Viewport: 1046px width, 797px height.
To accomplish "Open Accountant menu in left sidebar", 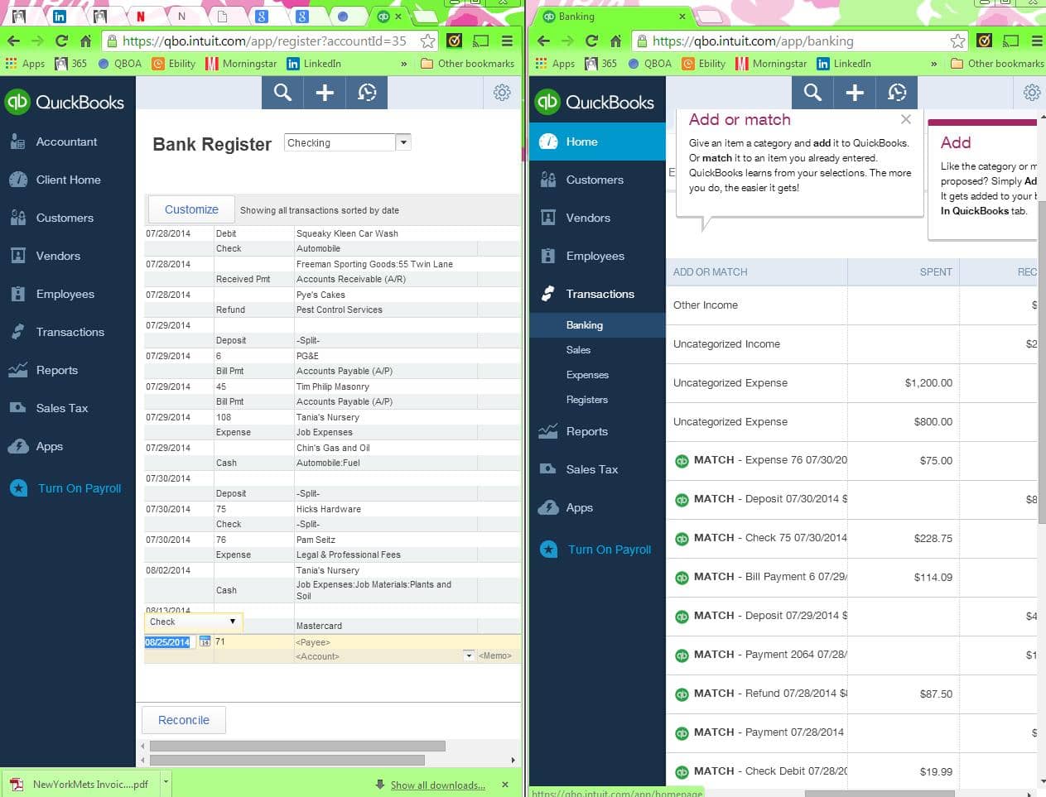I will pos(67,142).
